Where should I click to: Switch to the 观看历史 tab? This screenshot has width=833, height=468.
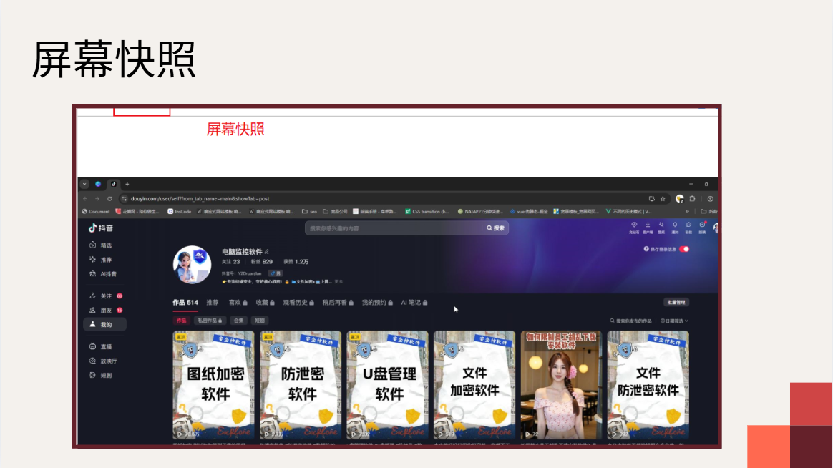tap(298, 303)
